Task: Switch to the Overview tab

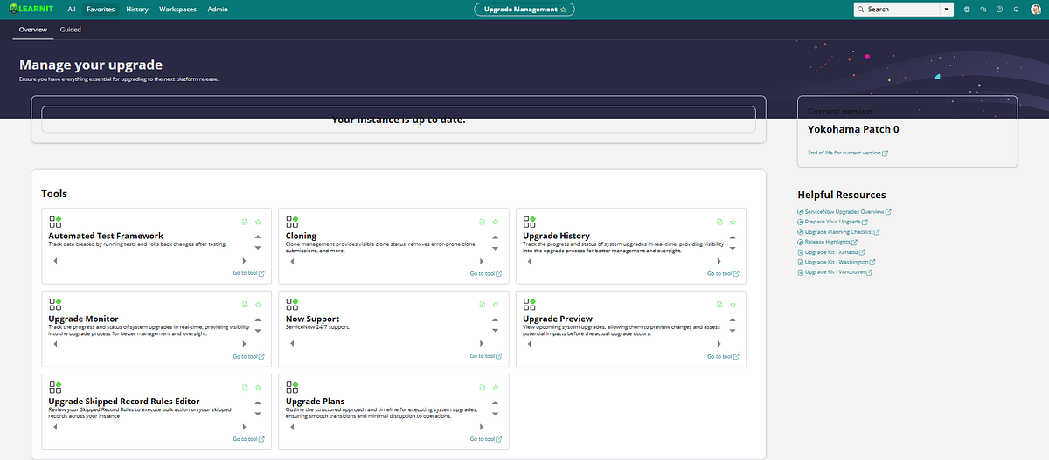Action: [32, 30]
